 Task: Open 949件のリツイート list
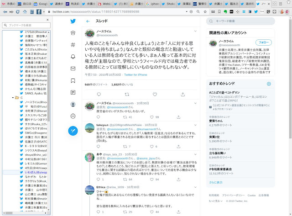[x=96, y=84]
